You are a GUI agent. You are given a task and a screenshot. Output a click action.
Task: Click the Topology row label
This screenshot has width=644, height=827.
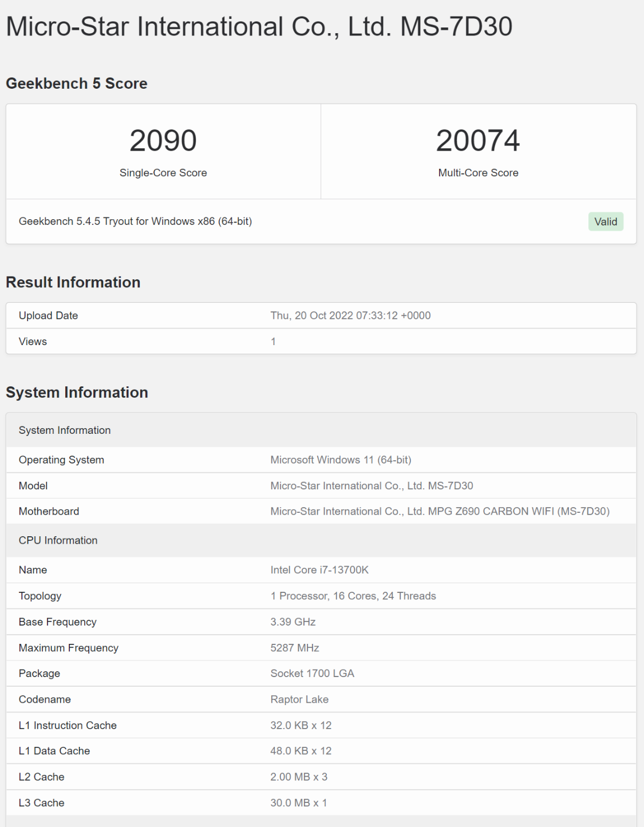[x=40, y=596]
